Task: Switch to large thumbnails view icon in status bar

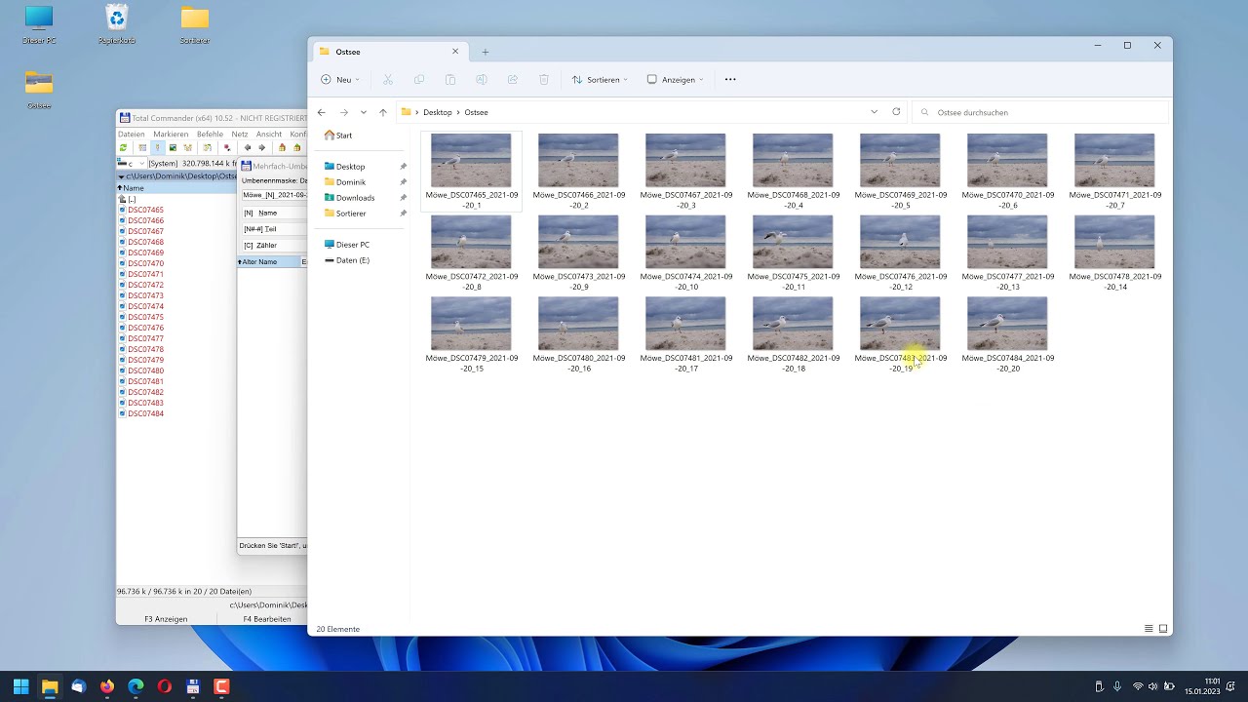Action: 1163,629
